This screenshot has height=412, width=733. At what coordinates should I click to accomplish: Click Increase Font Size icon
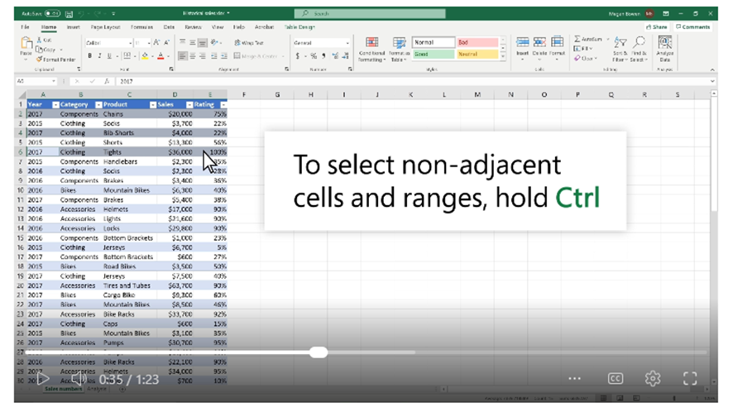coord(156,42)
